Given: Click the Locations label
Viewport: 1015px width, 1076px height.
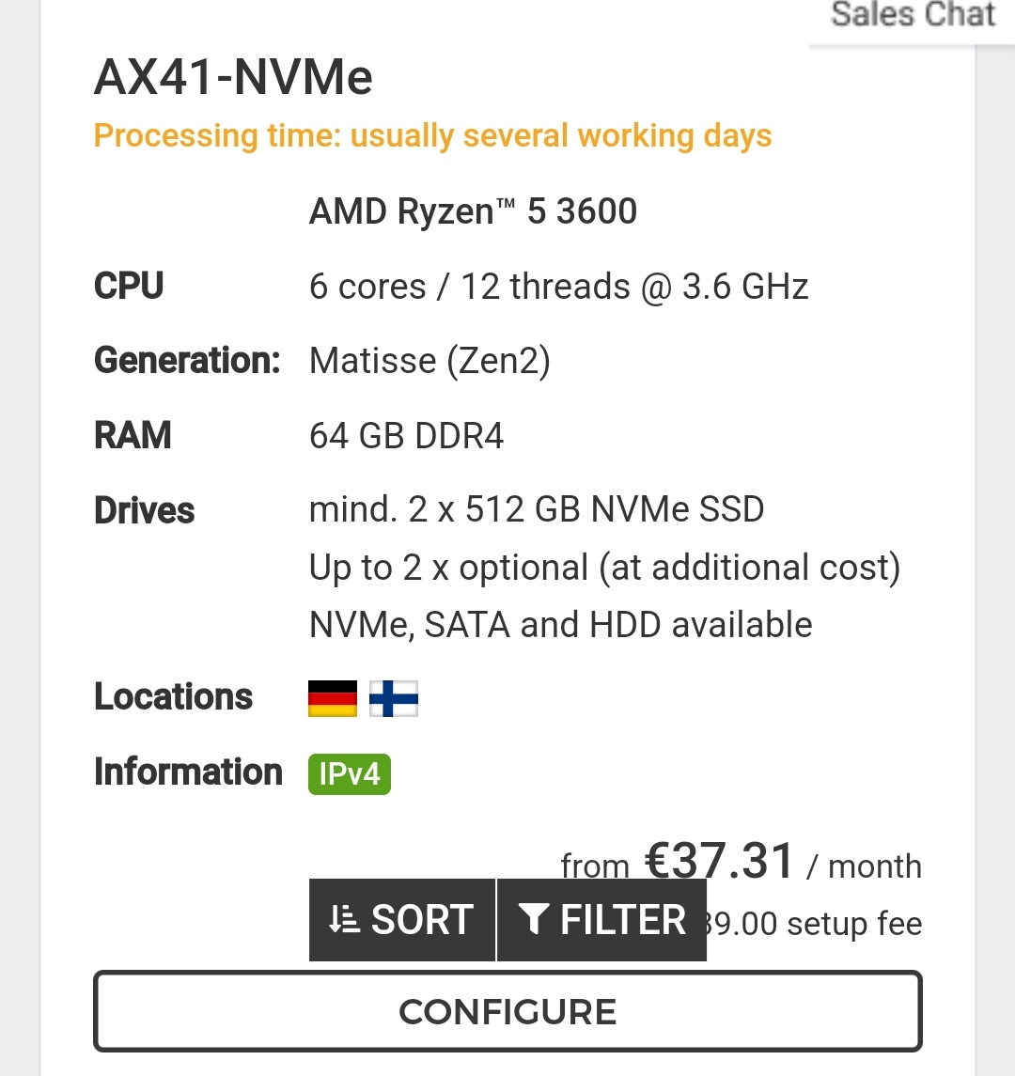Looking at the screenshot, I should point(173,697).
